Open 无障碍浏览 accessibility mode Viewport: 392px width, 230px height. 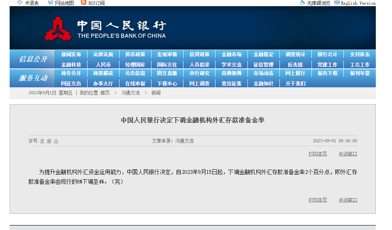coord(318,3)
